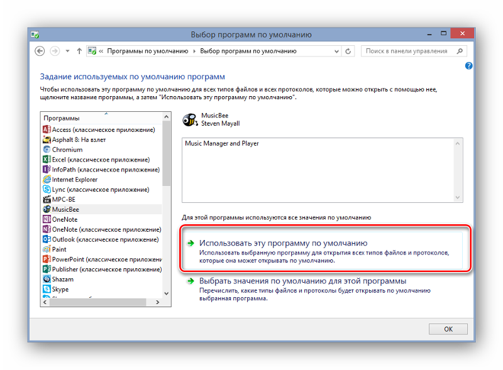Click the InfoPath program icon
503x370 pixels.
[x=47, y=169]
